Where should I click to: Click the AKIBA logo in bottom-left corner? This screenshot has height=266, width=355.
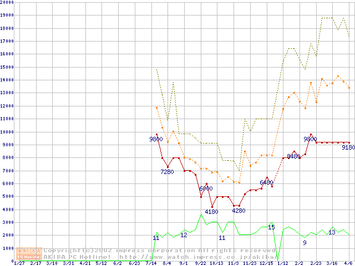29,253
